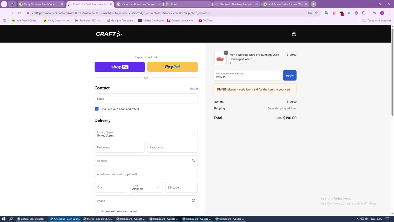
Task: Focus the City field
Action: pyautogui.click(x=111, y=187)
